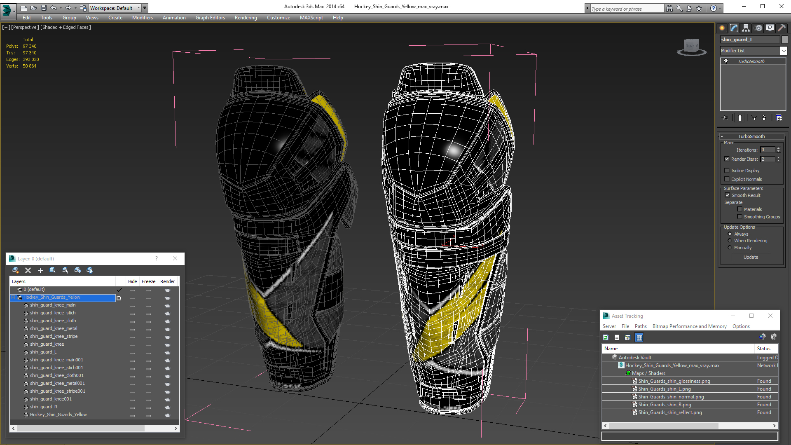This screenshot has width=791, height=445.
Task: Click the Communication Center satellite icon
Action: tap(689, 8)
